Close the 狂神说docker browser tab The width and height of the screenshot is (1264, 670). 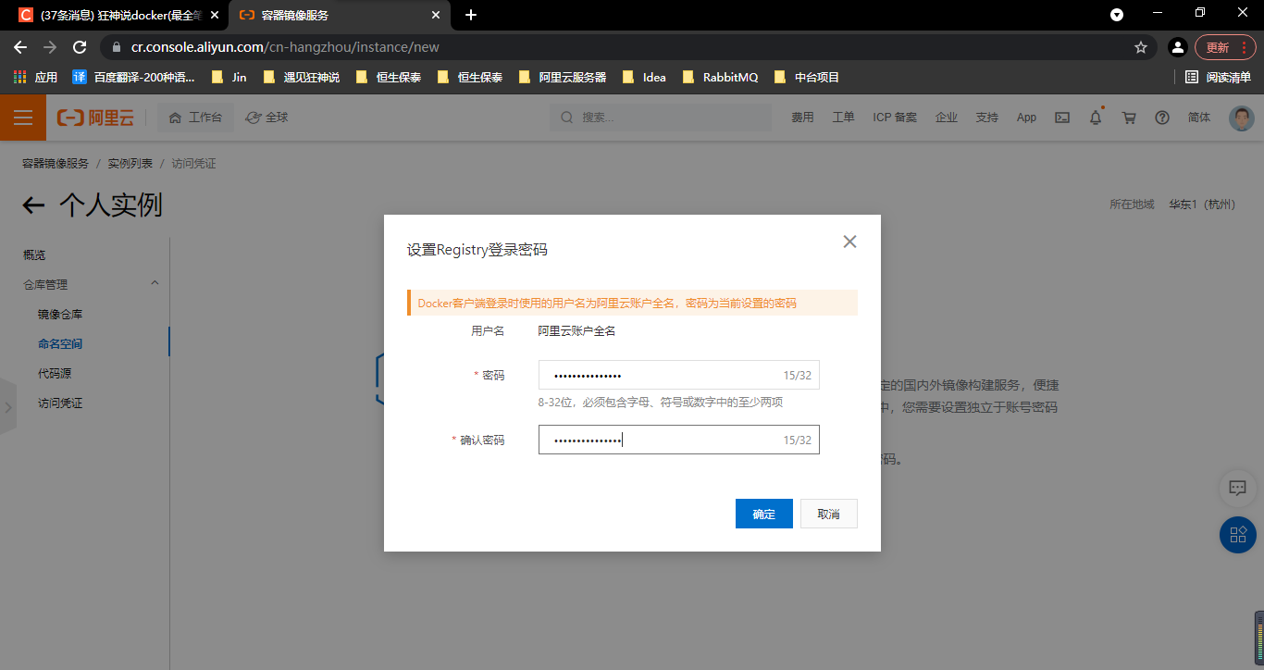coord(215,15)
